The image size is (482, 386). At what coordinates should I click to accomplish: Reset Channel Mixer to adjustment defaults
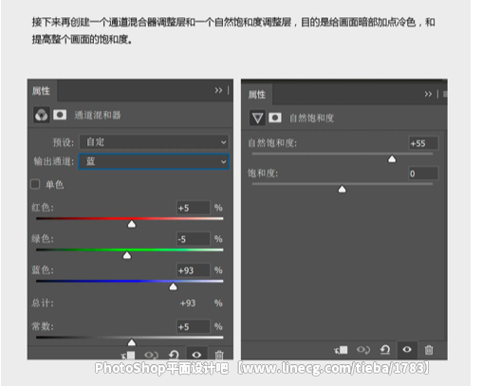(x=174, y=355)
